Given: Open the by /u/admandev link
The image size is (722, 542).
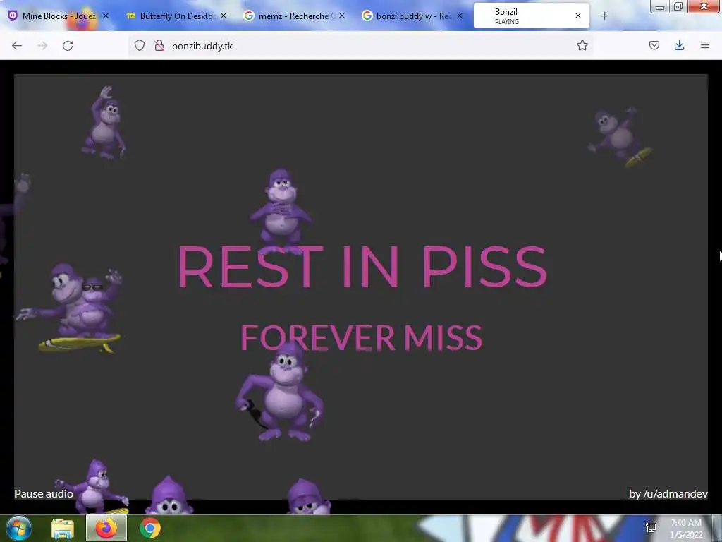Looking at the screenshot, I should click(x=668, y=493).
